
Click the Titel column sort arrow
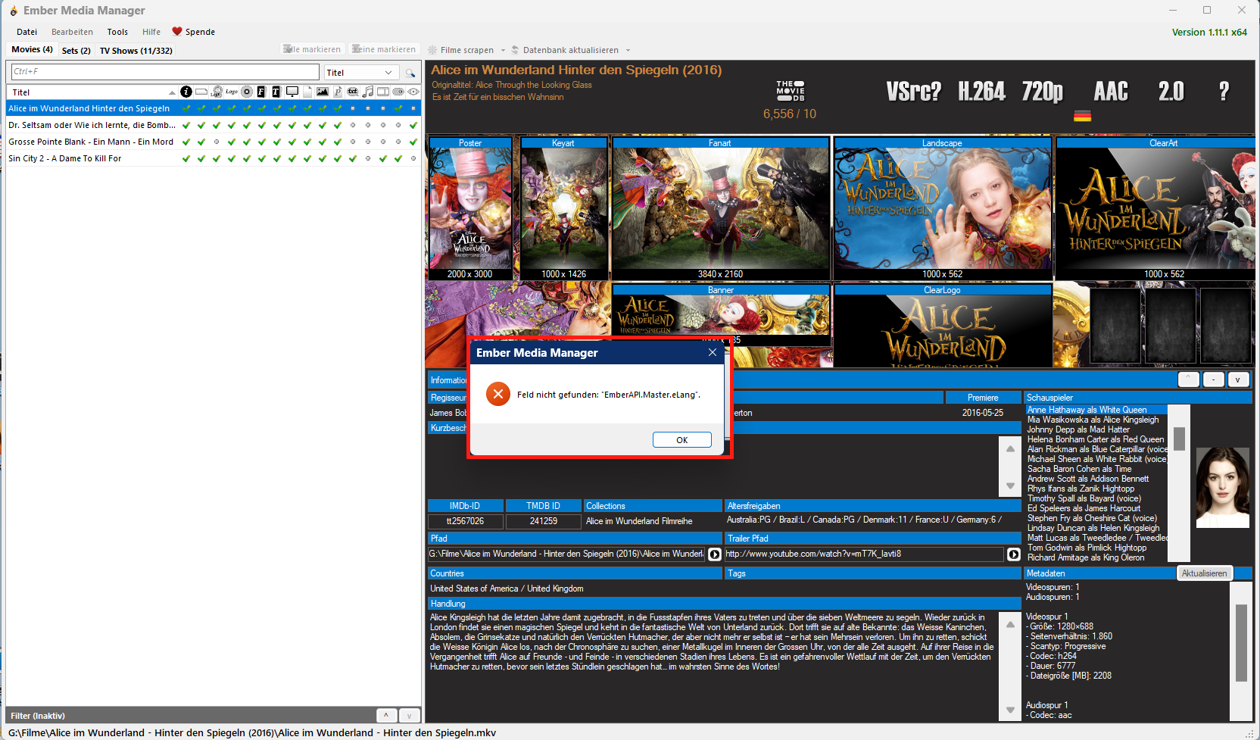172,92
